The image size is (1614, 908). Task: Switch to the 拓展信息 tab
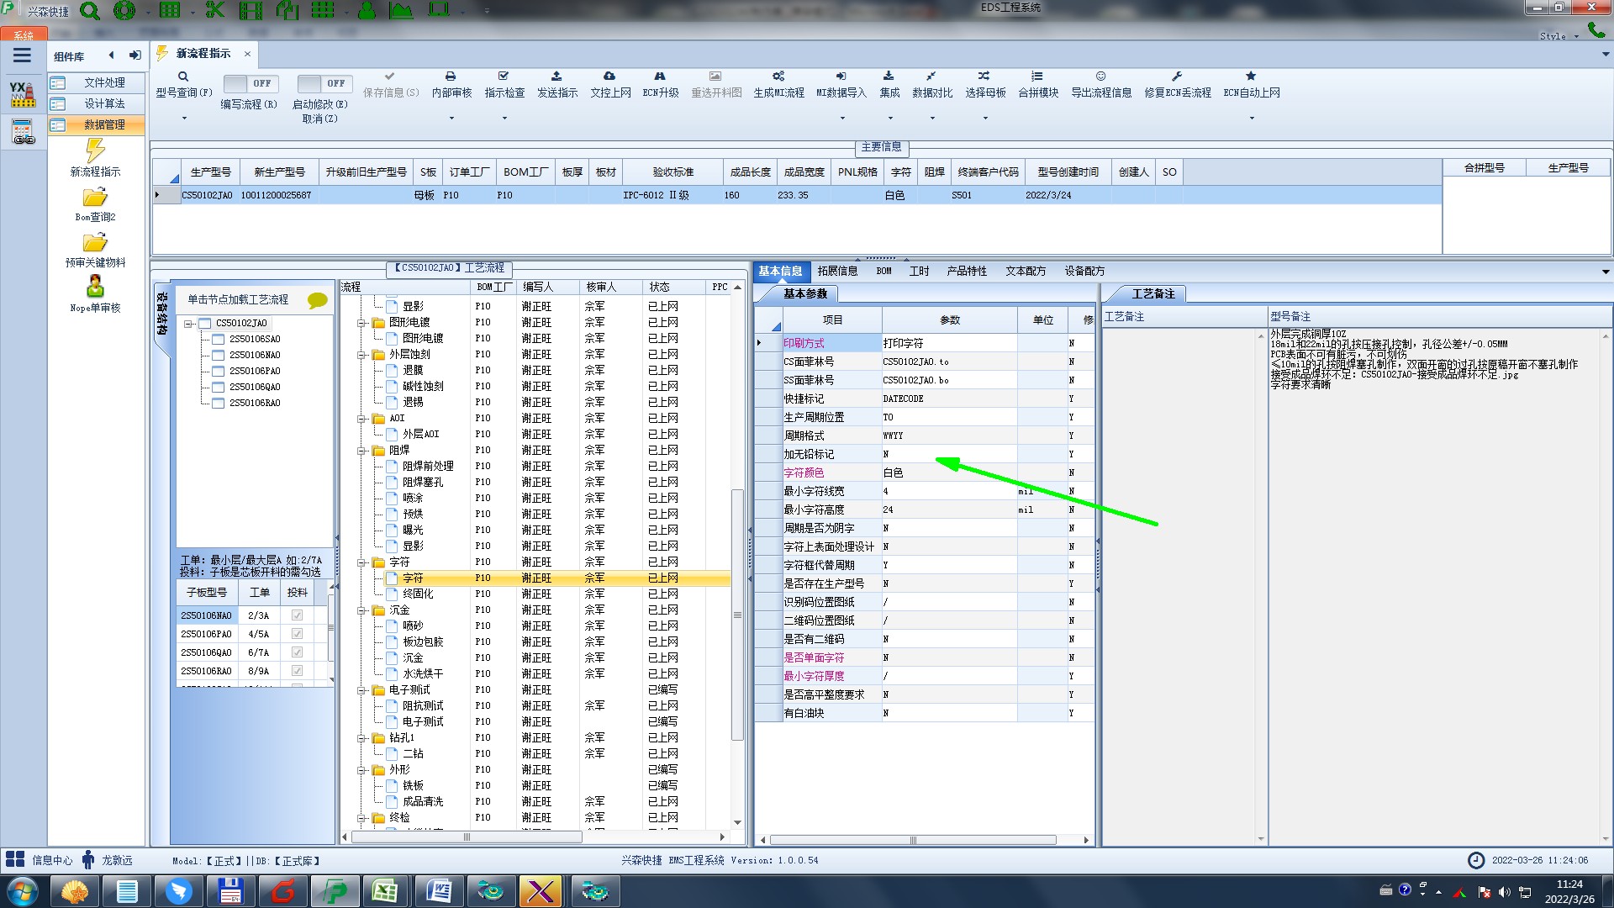[837, 271]
